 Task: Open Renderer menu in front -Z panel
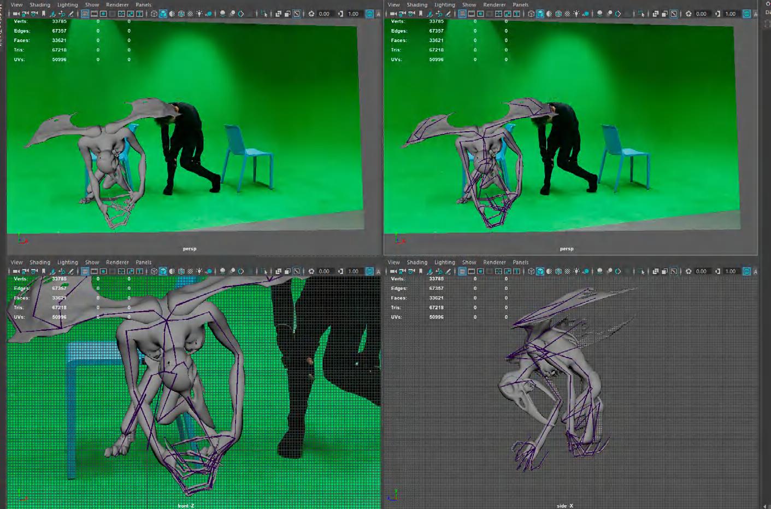coord(117,262)
